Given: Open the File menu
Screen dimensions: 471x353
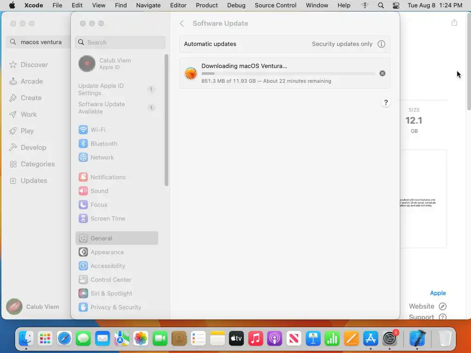Looking at the screenshot, I should coord(57,5).
